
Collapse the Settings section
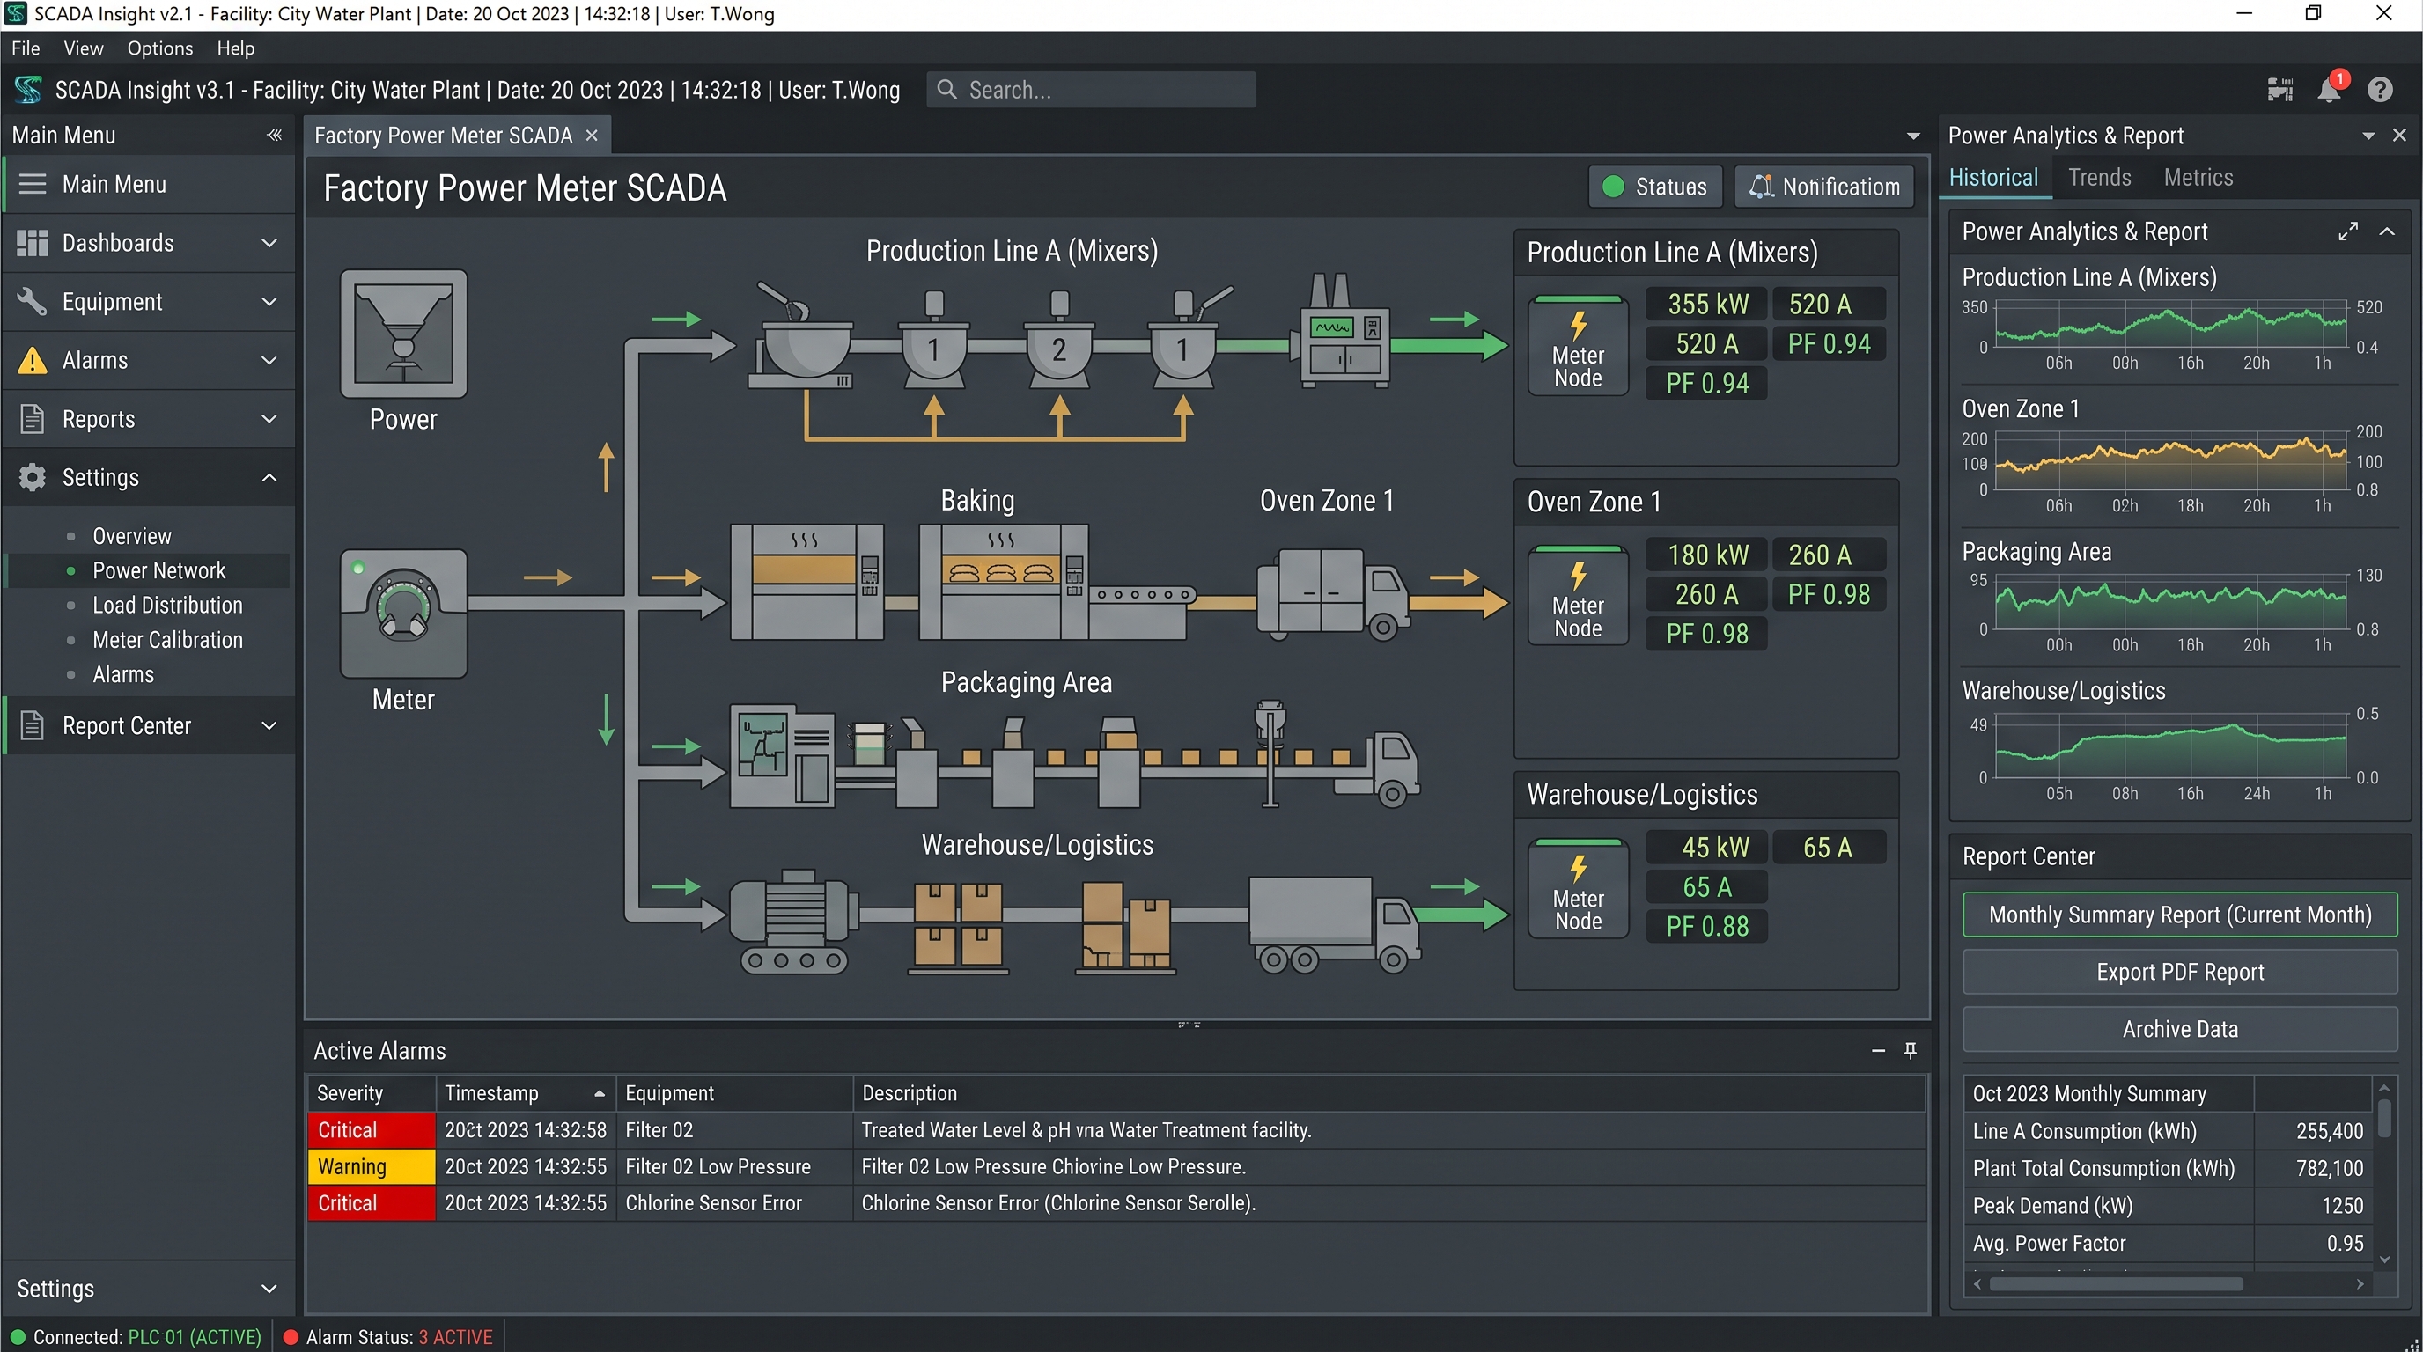[x=150, y=478]
